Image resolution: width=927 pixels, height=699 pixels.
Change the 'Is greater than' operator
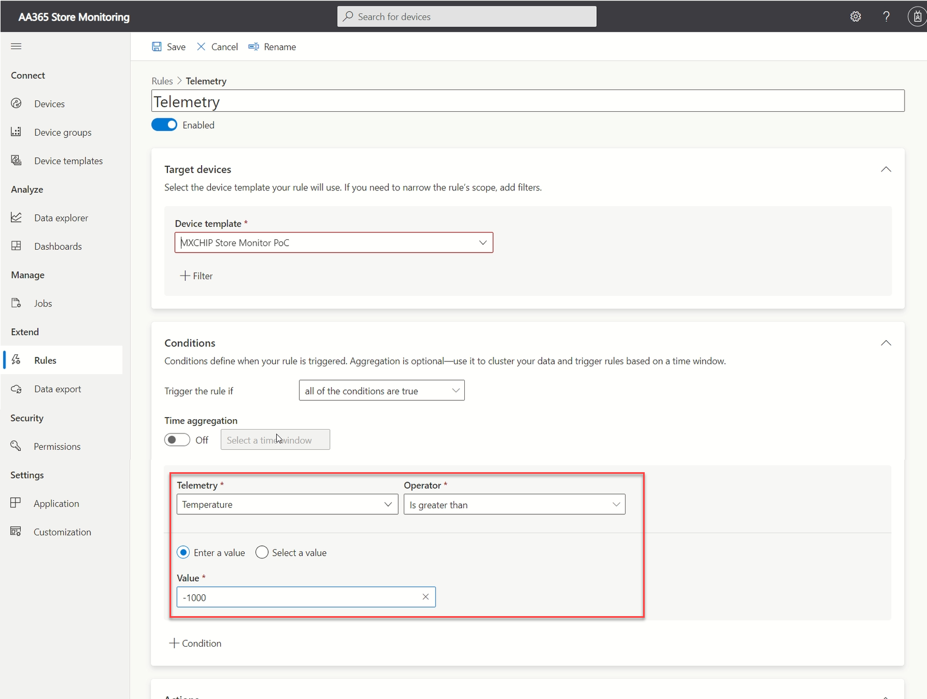pos(514,504)
